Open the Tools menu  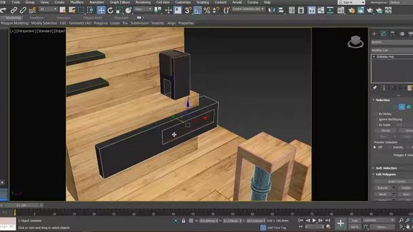click(x=15, y=2)
